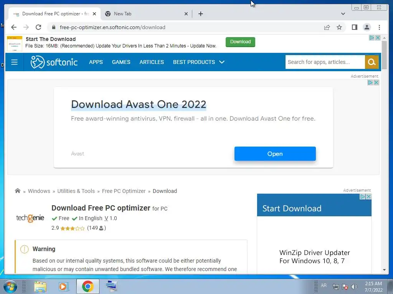Close the Start Download sidebar ad
Screen dimensions: 393x294
[369, 197]
